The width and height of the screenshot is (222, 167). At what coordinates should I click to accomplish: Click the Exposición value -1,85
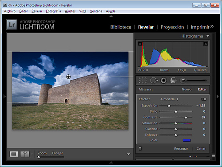pos(201,106)
